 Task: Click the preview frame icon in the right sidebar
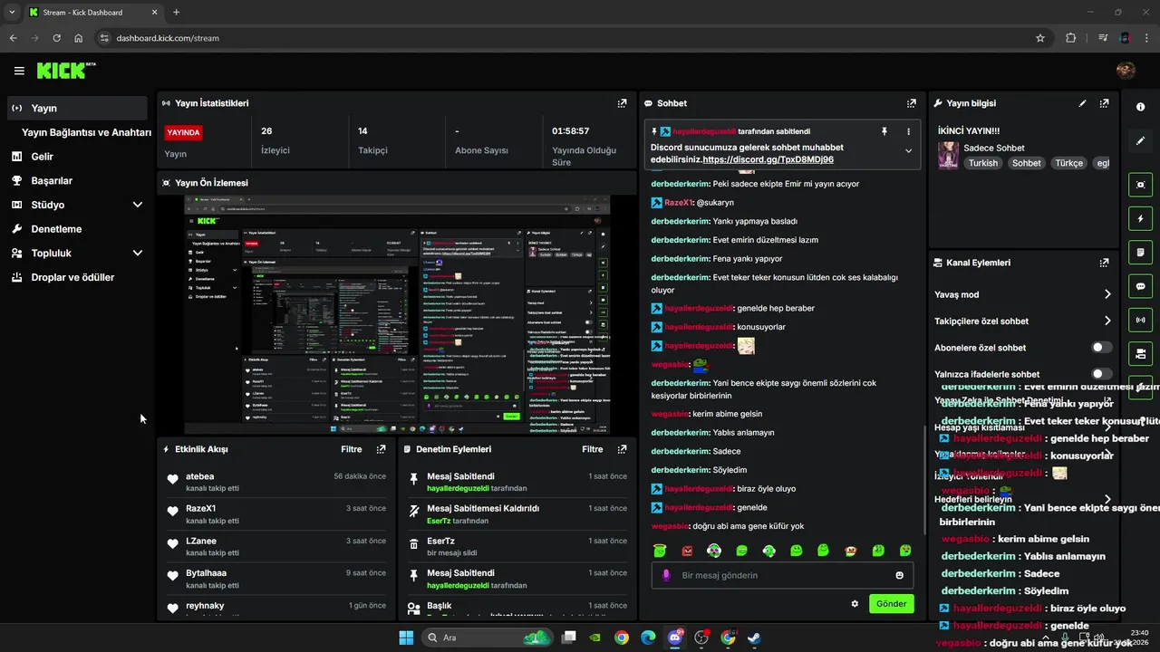tap(1140, 185)
